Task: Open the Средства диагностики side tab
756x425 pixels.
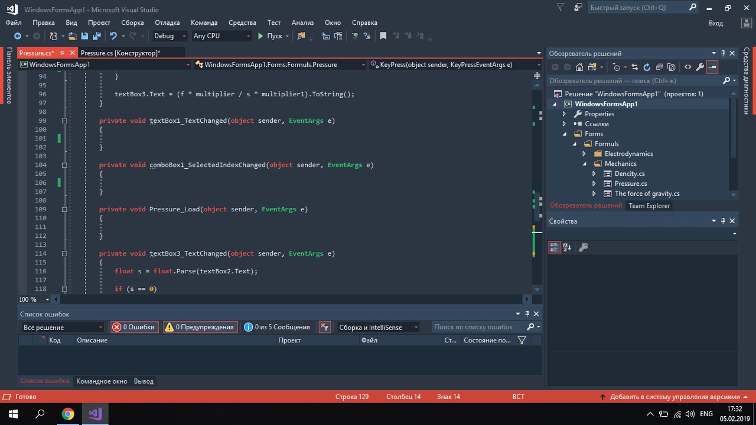Action: coord(747,81)
